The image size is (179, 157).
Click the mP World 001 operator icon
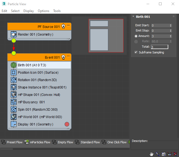coord(13,117)
